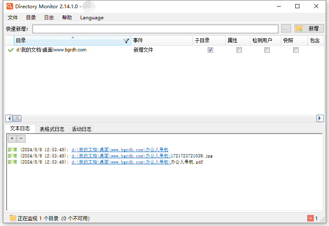
Task: Click the plus button in log panel
Action: point(12,138)
